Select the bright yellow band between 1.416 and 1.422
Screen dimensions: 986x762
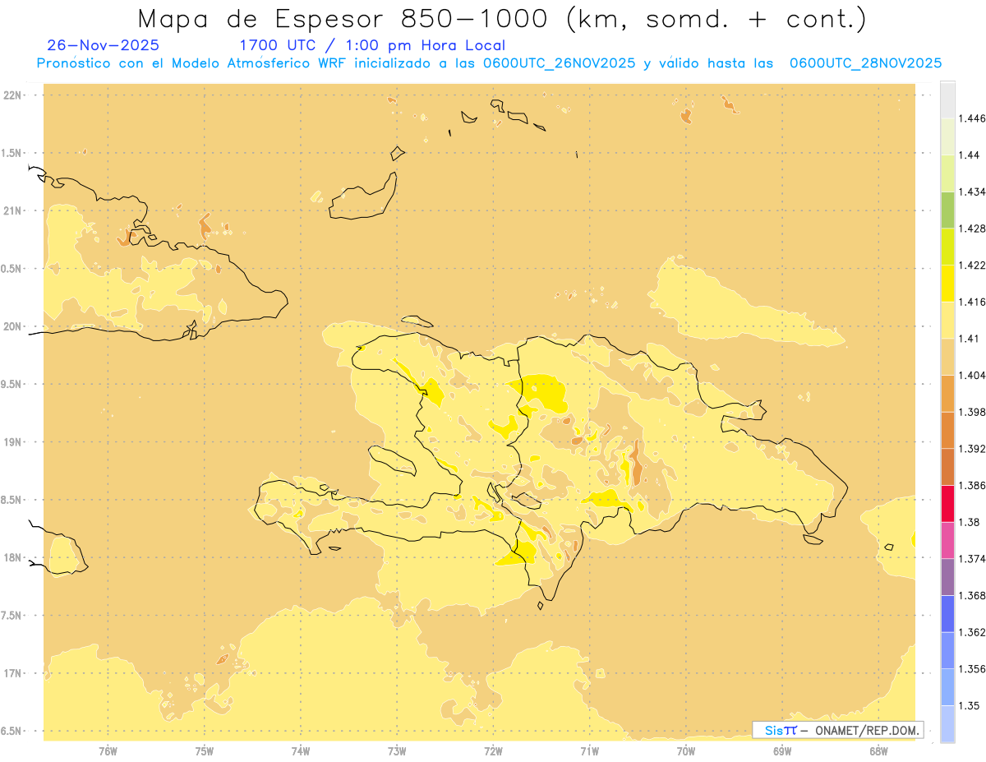[947, 283]
